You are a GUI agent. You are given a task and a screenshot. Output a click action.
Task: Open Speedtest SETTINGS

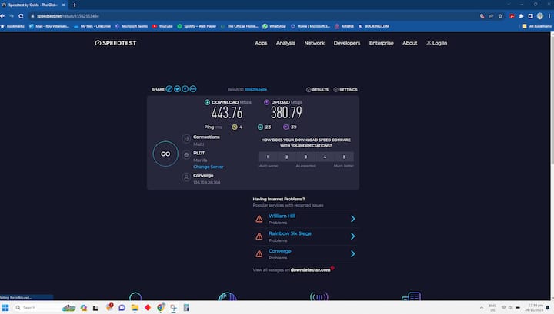pos(345,90)
